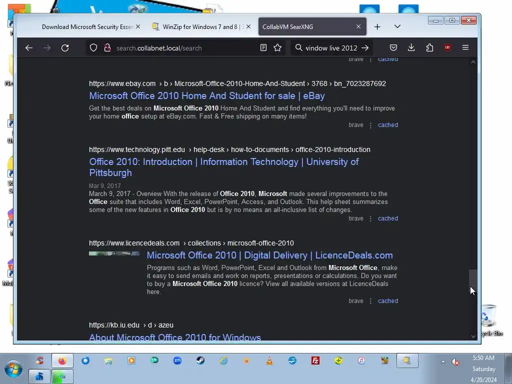Show the insecure connection padlock info
The height and width of the screenshot is (384, 512).
pyautogui.click(x=107, y=48)
